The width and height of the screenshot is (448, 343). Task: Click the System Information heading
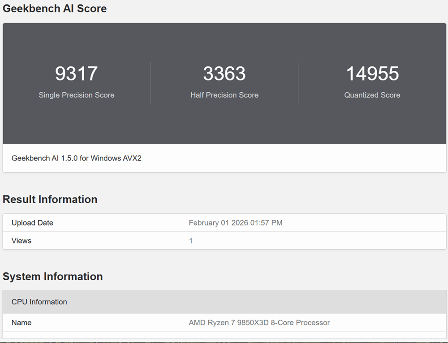tap(52, 277)
